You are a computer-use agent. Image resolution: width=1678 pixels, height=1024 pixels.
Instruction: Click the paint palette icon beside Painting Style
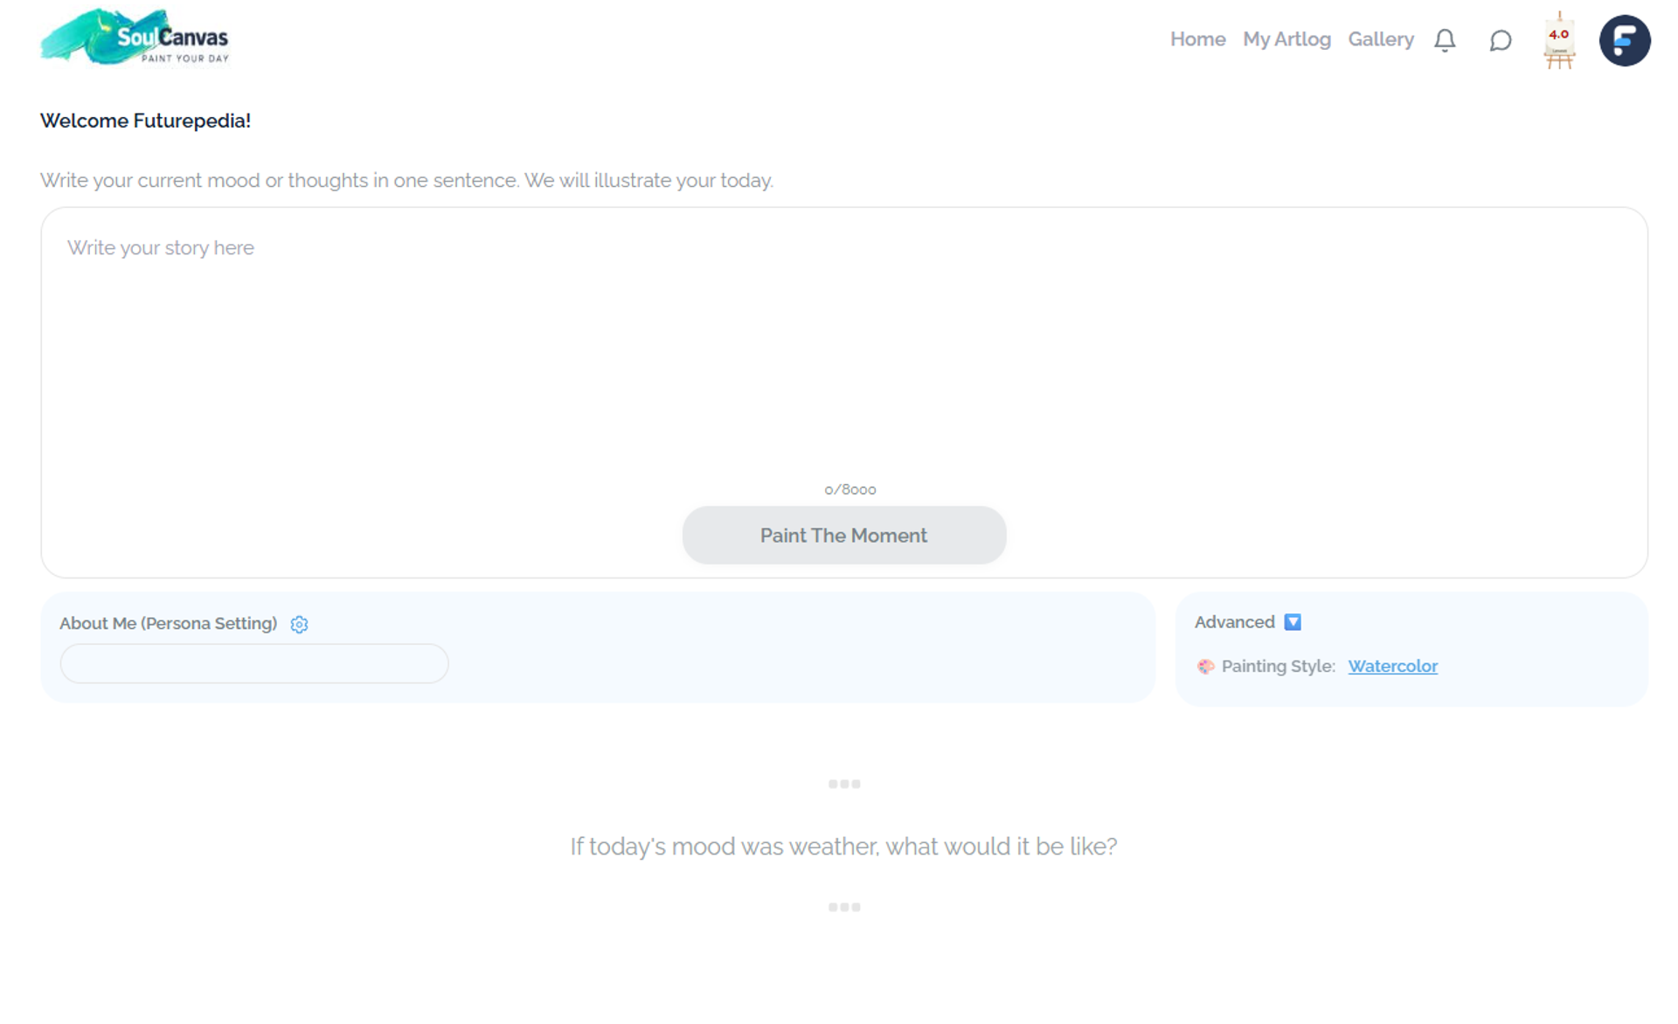coord(1205,667)
